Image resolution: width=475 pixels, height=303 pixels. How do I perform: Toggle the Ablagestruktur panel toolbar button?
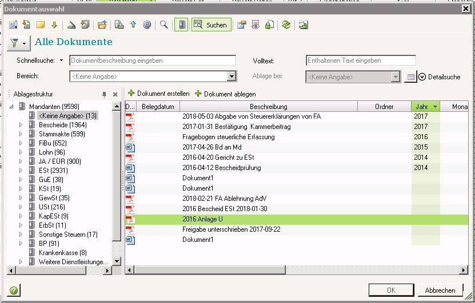click(x=181, y=25)
